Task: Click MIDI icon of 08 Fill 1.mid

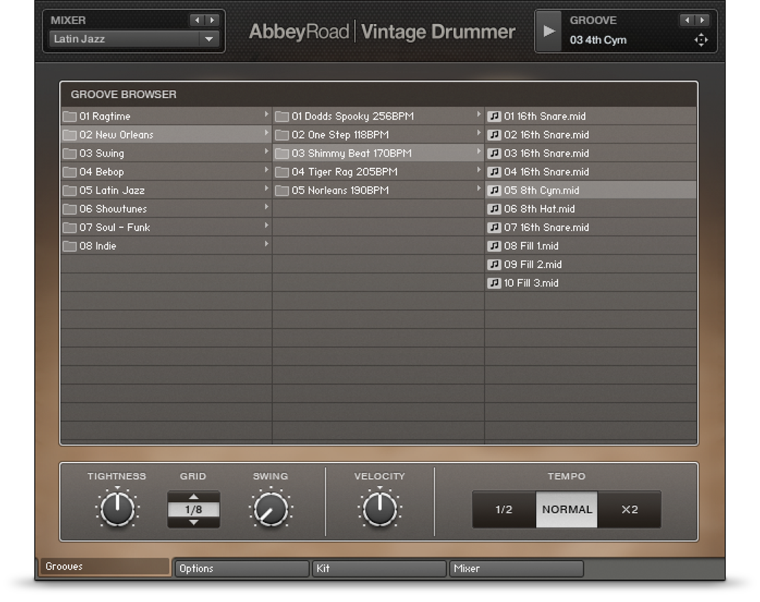Action: pyautogui.click(x=494, y=246)
